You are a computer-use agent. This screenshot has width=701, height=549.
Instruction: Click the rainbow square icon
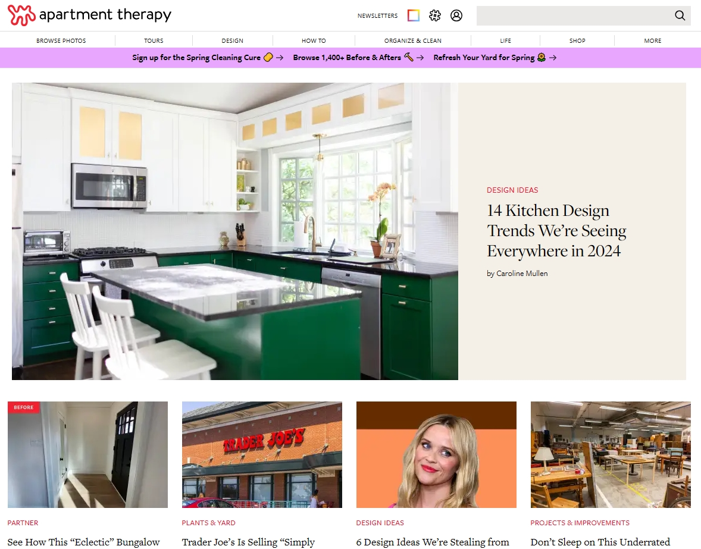(x=414, y=15)
